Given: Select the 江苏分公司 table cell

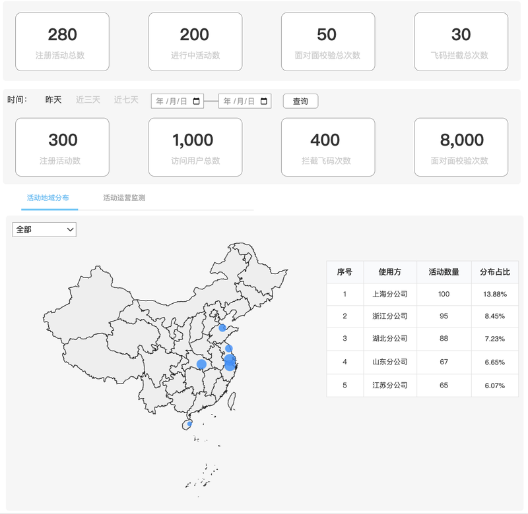Looking at the screenshot, I should (390, 385).
